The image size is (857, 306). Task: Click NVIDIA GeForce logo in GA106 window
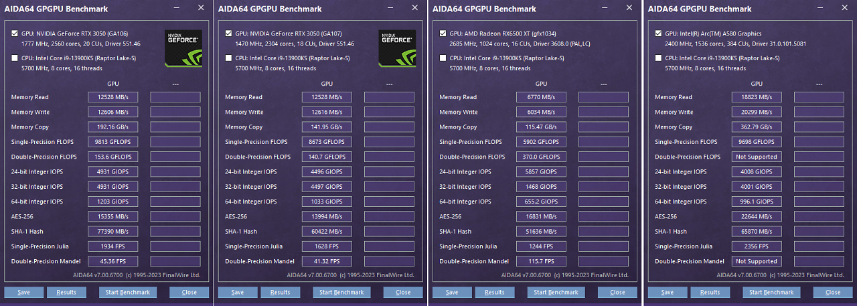pos(183,48)
